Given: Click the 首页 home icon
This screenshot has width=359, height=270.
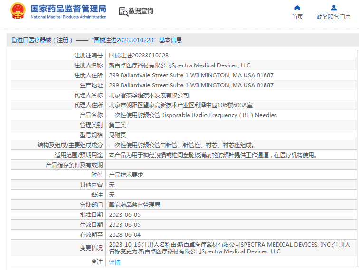Looking at the screenshot, I should pyautogui.click(x=297, y=8).
